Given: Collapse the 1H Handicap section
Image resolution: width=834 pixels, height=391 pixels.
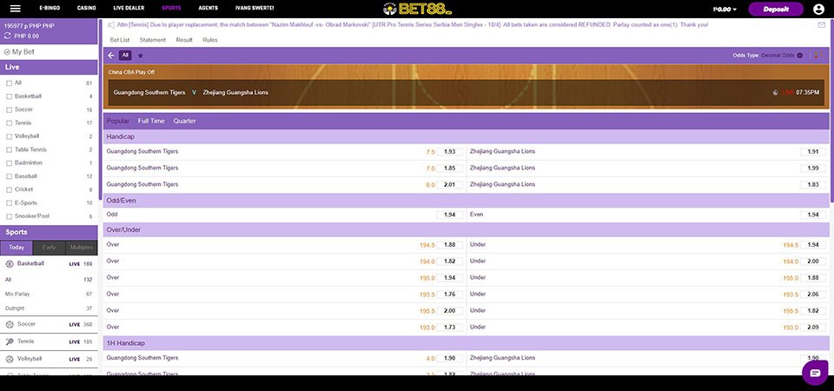Looking at the screenshot, I should click(x=466, y=343).
